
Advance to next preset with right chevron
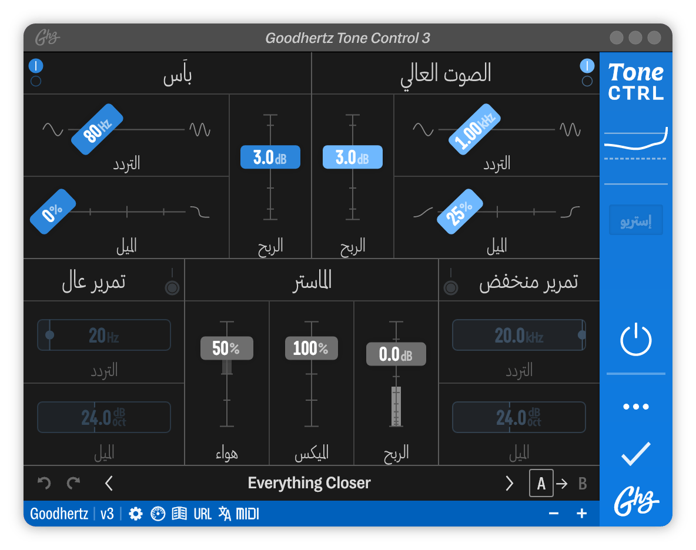(x=510, y=482)
